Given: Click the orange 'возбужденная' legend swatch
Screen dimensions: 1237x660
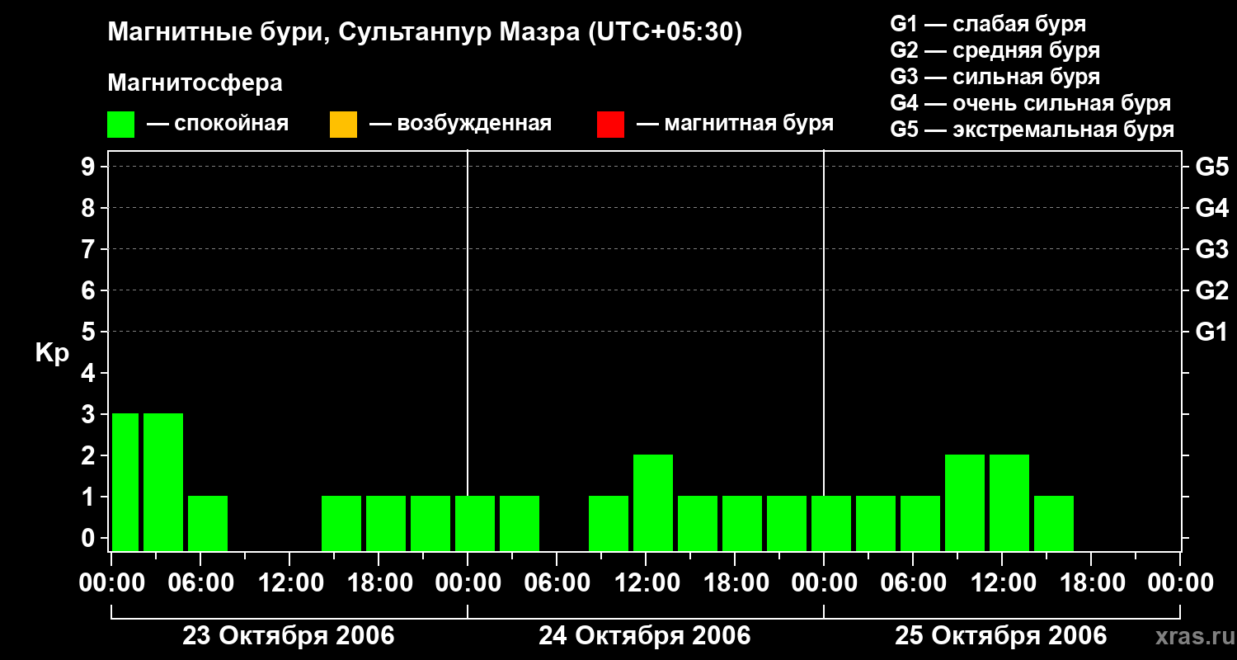Looking at the screenshot, I should [343, 125].
